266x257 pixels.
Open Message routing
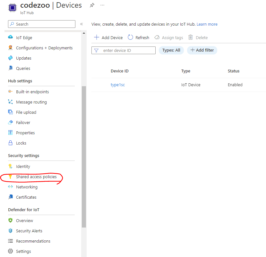[x=31, y=102]
